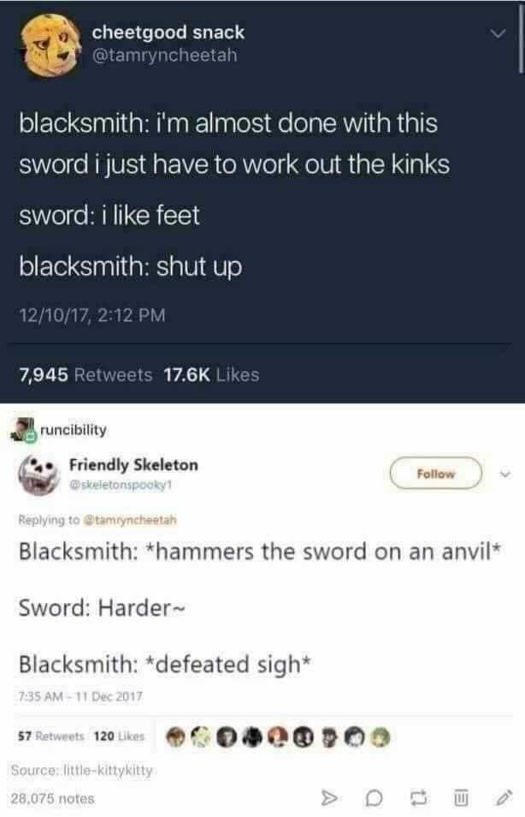Viewport: 525px width, 817px height.
Task: Open the @tamryncheetah handle under cheetgood snack
Action: [164, 55]
